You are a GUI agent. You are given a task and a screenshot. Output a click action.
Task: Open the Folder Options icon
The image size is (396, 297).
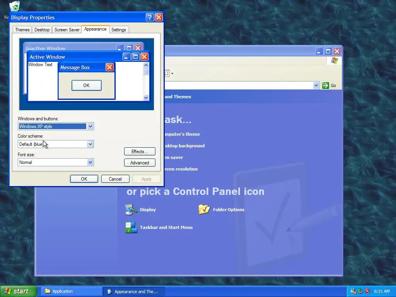pos(204,209)
